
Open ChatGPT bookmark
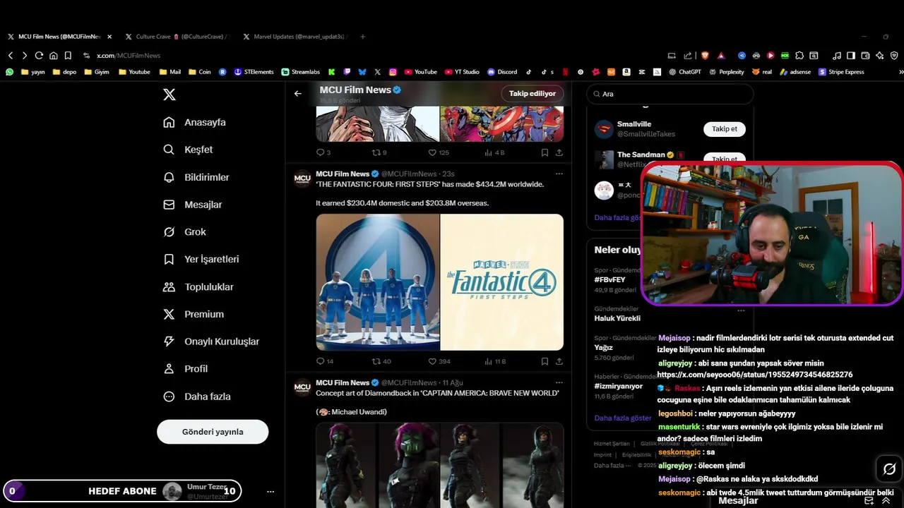coord(684,72)
